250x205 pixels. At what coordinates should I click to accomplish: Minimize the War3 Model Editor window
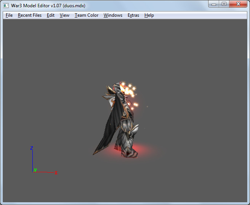tap(214, 4)
